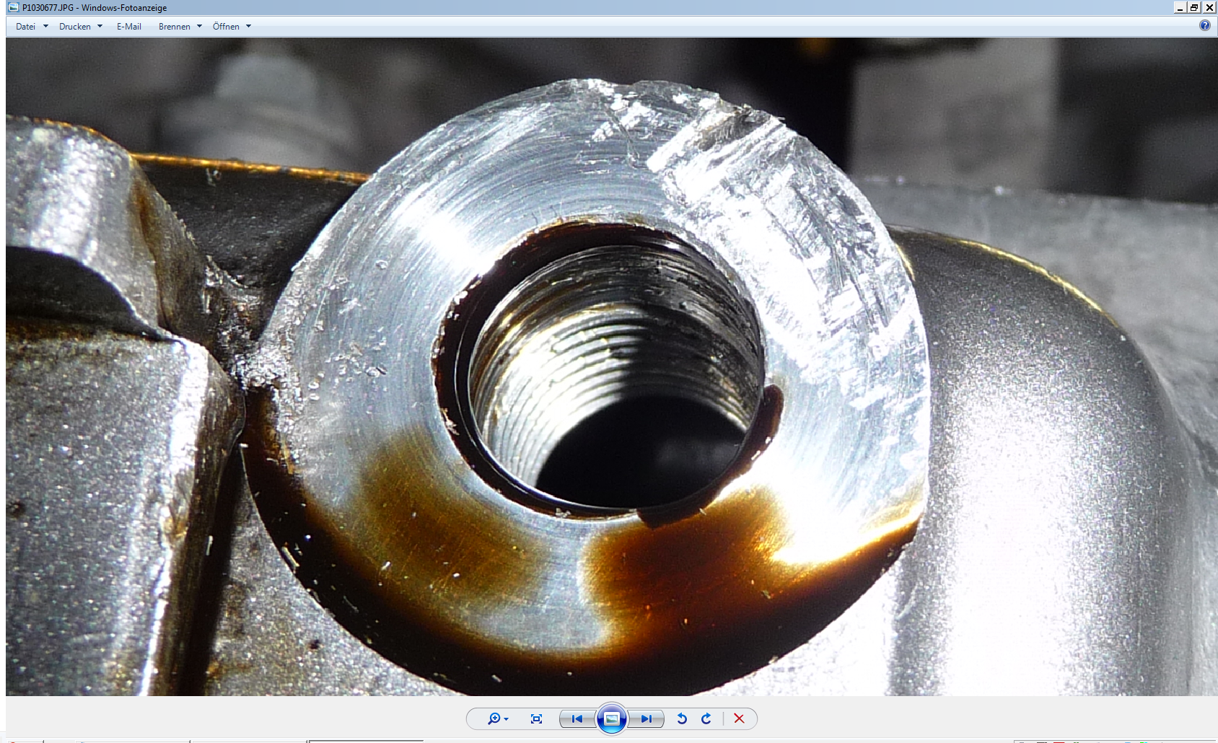Skip to the next photo
The image size is (1218, 743).
click(646, 718)
